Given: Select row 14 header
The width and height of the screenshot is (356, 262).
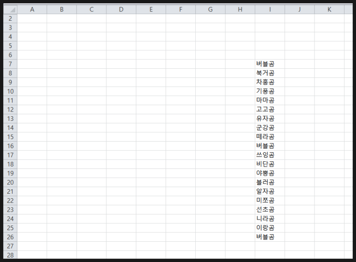Looking at the screenshot, I should pyautogui.click(x=10, y=128).
